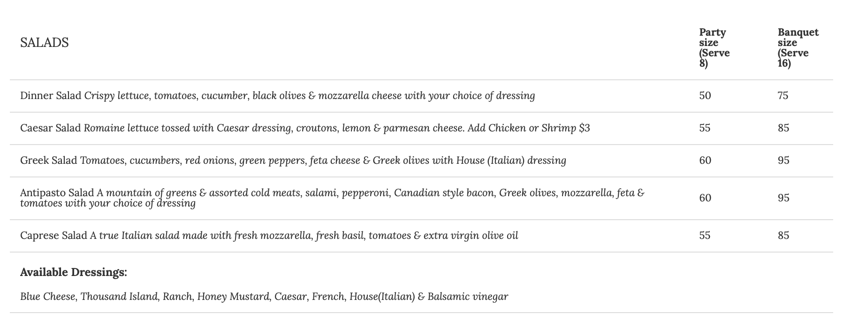Click the list of dressings starting Blue Cheese
Viewport: 851px width, 322px height.
264,297
